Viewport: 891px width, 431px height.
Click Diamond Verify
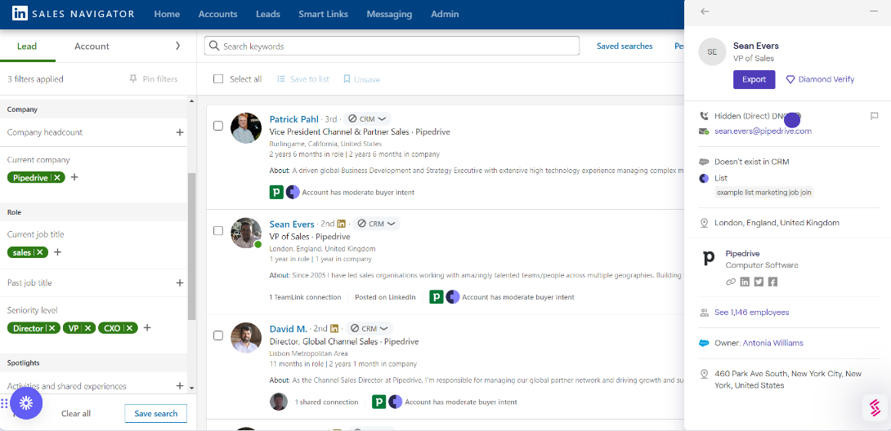820,79
